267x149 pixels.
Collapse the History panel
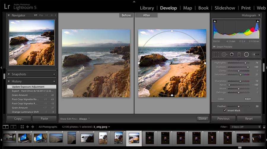[9, 81]
